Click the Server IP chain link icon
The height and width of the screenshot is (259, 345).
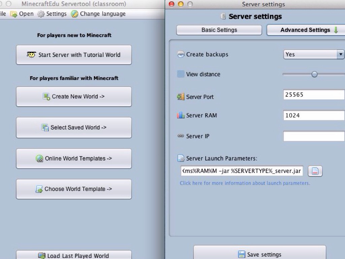(x=181, y=136)
